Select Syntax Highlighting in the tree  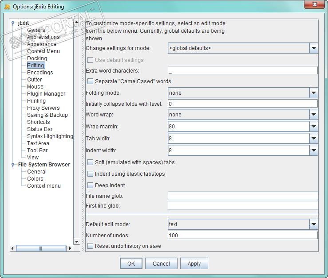coord(50,136)
